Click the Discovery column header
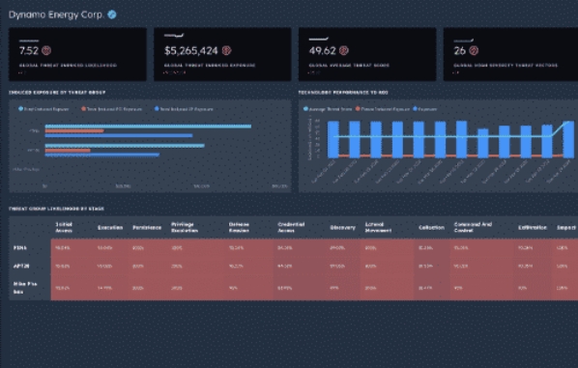 (342, 228)
